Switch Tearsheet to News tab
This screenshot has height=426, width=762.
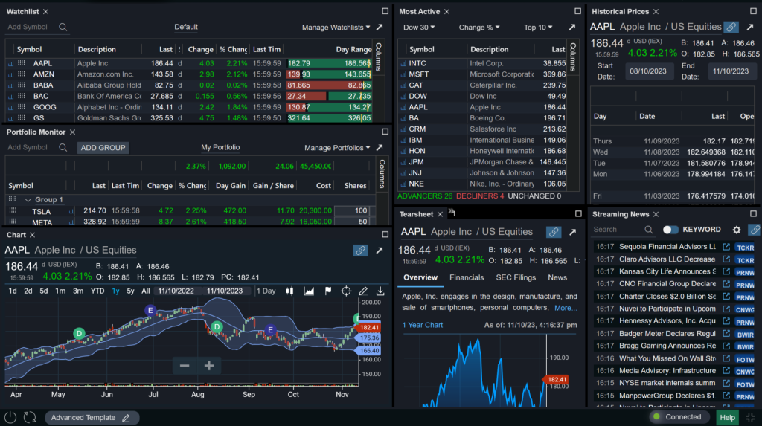pos(557,277)
